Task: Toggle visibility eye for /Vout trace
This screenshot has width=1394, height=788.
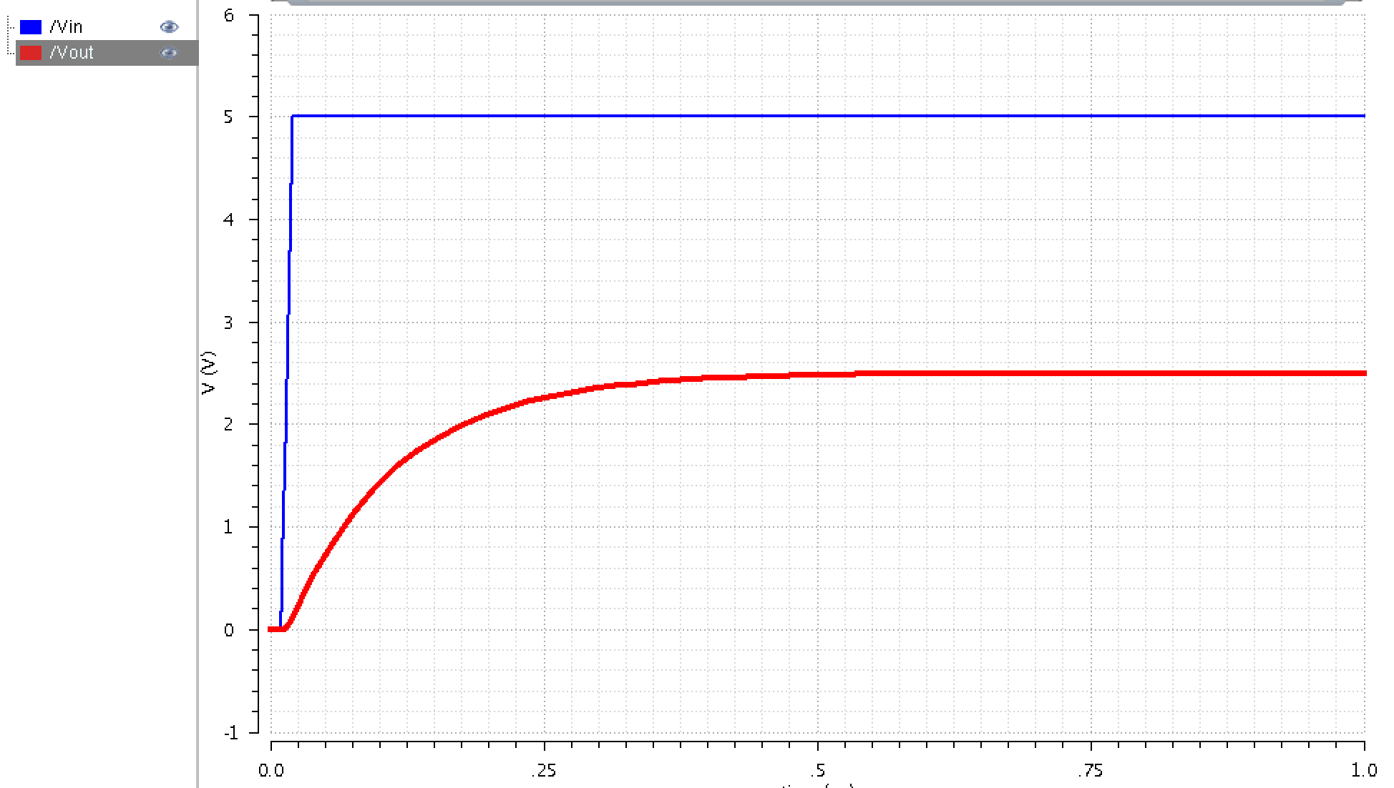Action: [x=169, y=53]
